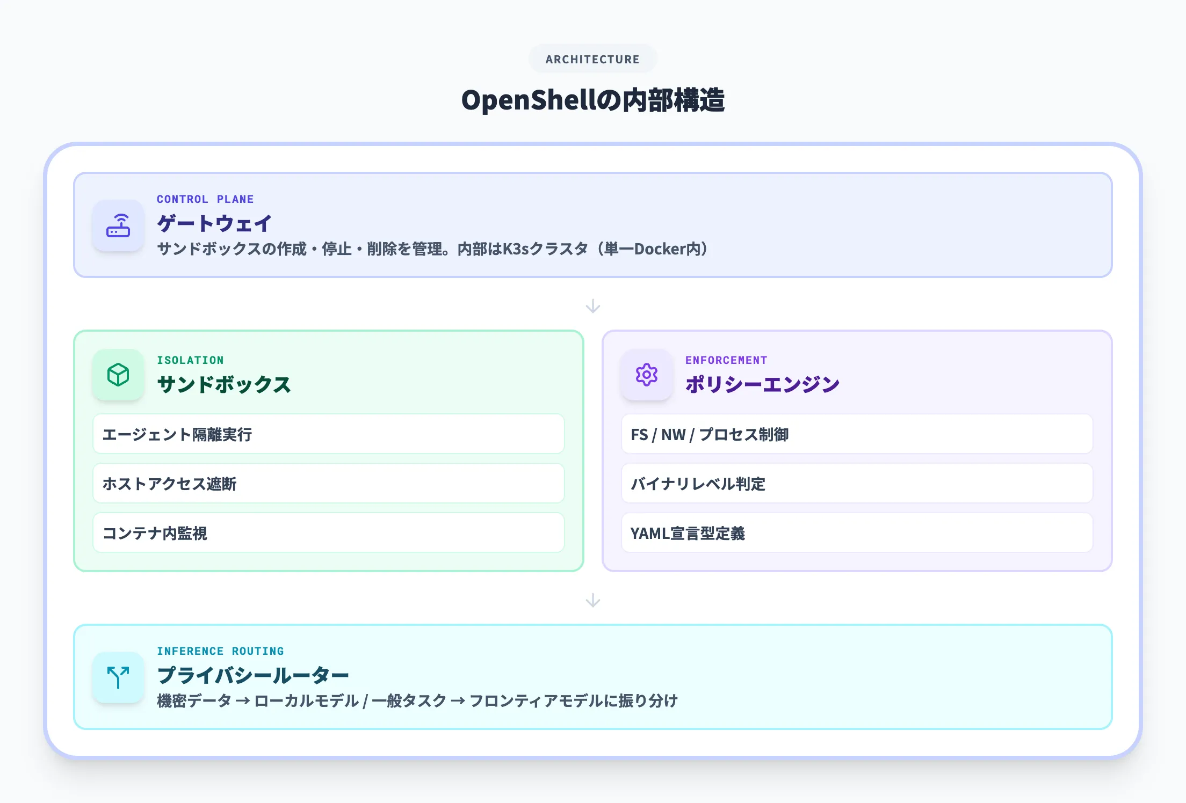Click the サンドボックス title

[225, 384]
